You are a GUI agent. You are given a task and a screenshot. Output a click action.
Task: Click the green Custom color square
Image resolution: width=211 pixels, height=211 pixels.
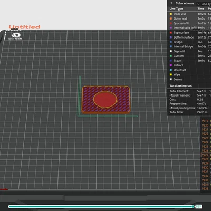click(x=171, y=56)
